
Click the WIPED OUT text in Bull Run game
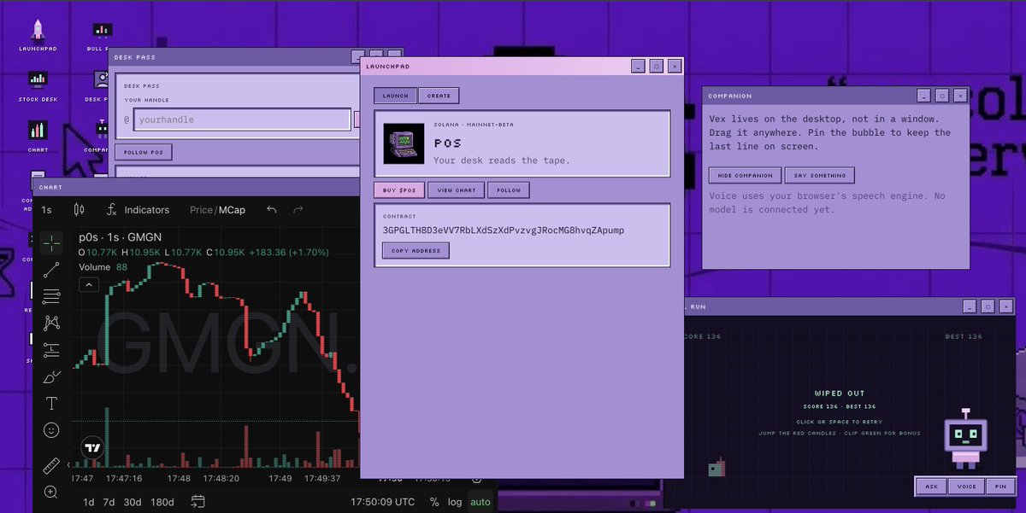tap(839, 393)
